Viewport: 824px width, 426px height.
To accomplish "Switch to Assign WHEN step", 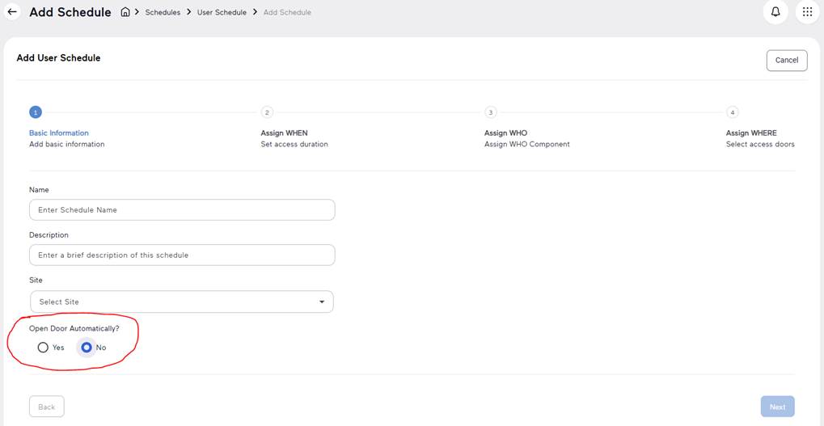I will [x=284, y=133].
